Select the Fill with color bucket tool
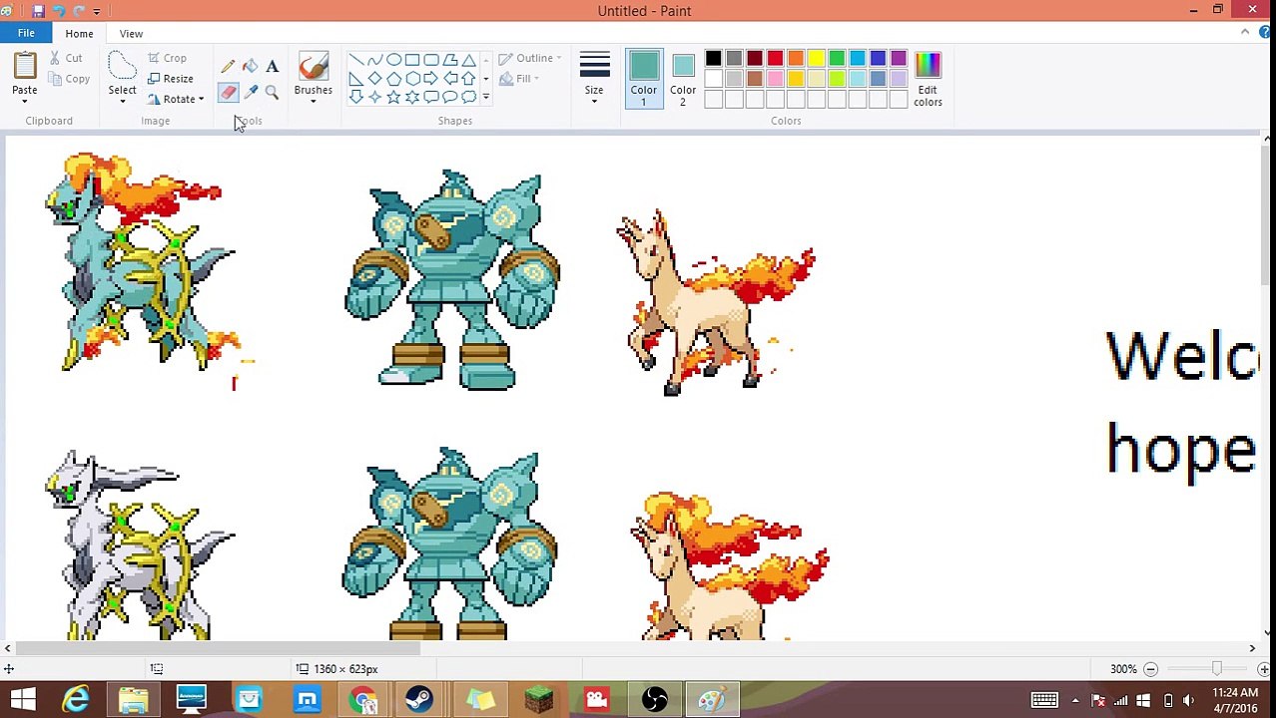 click(x=251, y=67)
